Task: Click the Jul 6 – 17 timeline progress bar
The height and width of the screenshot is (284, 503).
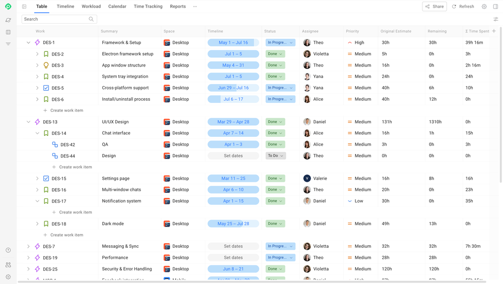Action: (x=233, y=99)
